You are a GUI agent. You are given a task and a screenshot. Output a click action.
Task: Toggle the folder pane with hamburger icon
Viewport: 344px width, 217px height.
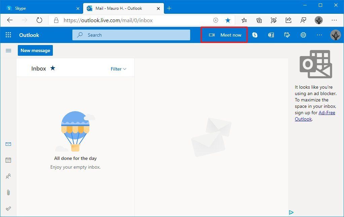(8, 50)
